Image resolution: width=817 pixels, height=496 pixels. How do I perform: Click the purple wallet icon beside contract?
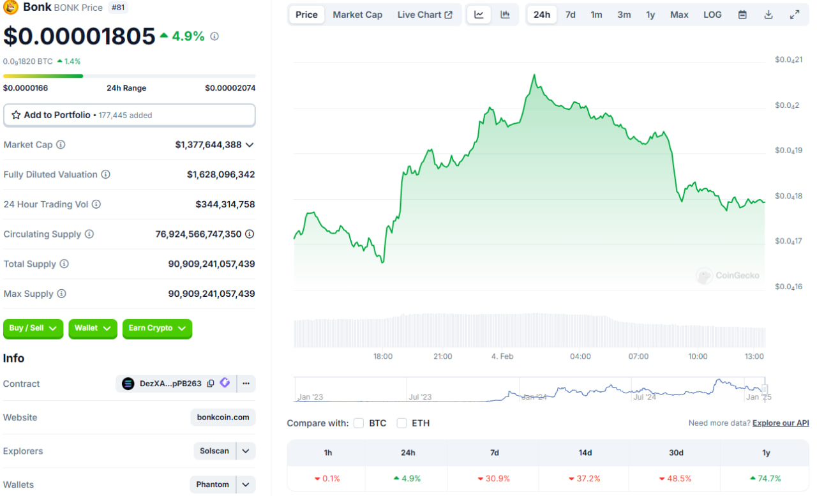(225, 383)
